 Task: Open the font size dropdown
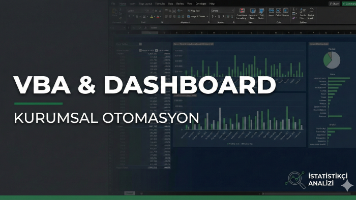pyautogui.click(x=150, y=11)
